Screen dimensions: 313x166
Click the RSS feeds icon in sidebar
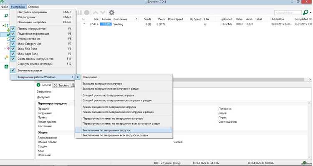coord(6,57)
